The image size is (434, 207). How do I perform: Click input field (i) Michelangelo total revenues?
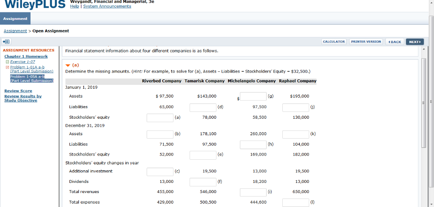point(253,192)
